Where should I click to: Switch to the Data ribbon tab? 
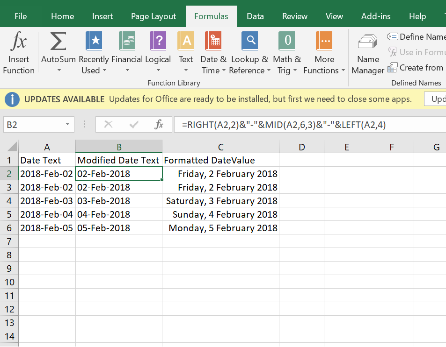[255, 16]
